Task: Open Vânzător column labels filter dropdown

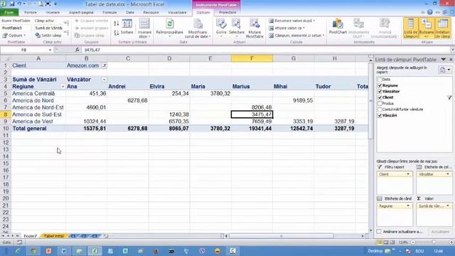Action: point(105,80)
